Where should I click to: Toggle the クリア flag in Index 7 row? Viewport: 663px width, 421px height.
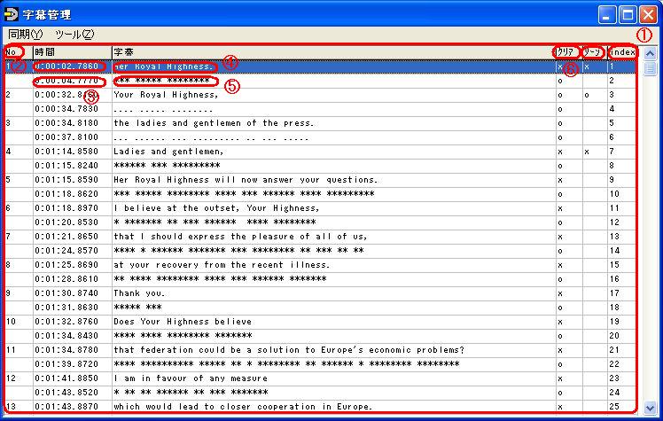coord(560,152)
